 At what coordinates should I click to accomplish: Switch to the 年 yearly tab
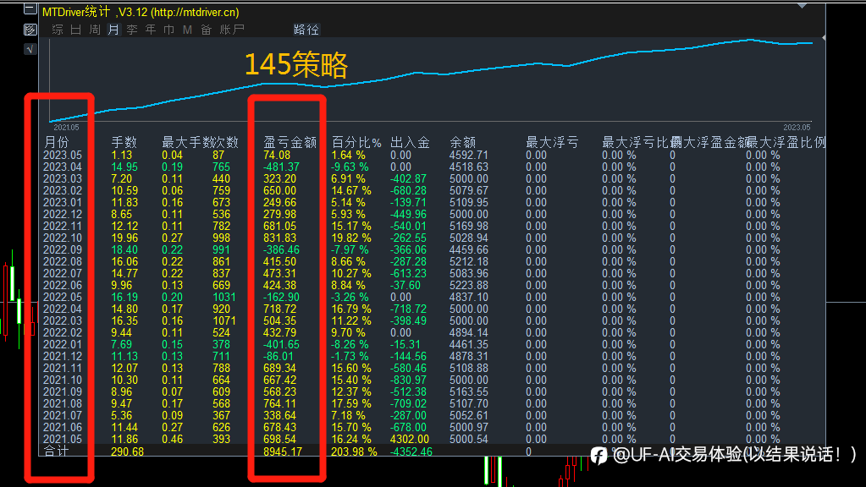[x=150, y=30]
